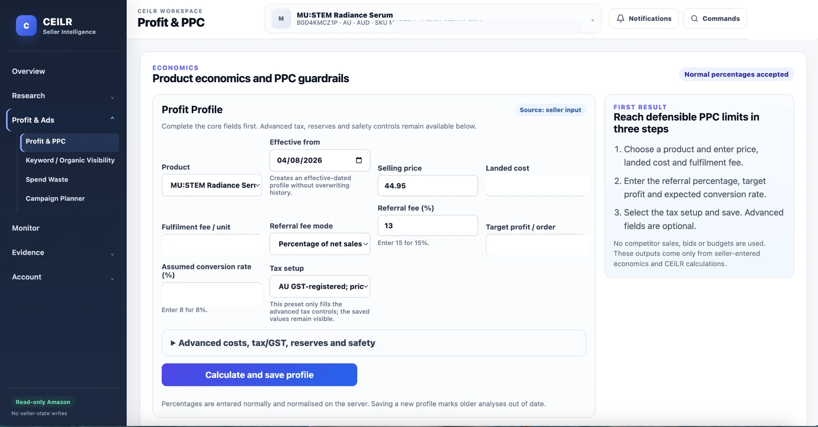Screen dimensions: 818x427
Task: Click the 'Enter 15 for 15%.' hint
Action: pyautogui.click(x=403, y=243)
